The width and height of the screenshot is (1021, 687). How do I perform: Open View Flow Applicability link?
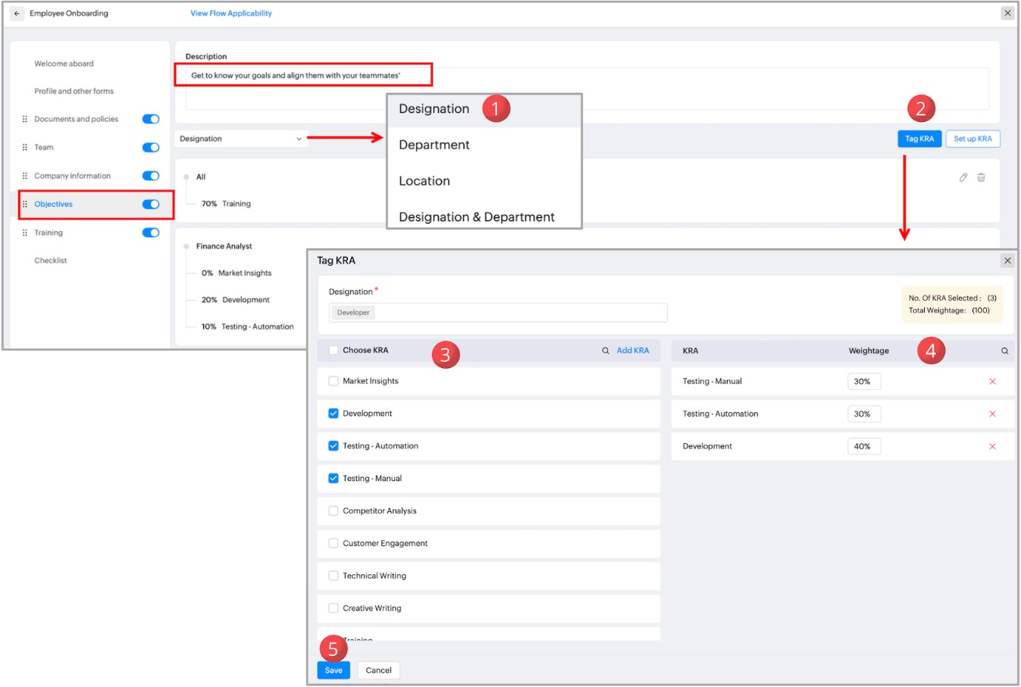231,14
